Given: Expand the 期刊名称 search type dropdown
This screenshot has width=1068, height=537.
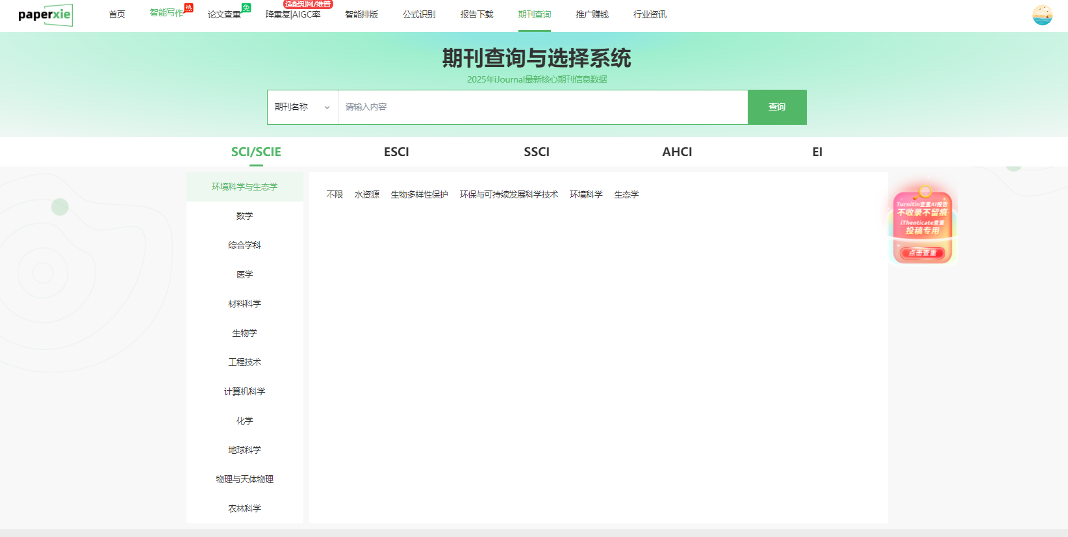Looking at the screenshot, I should tap(302, 107).
